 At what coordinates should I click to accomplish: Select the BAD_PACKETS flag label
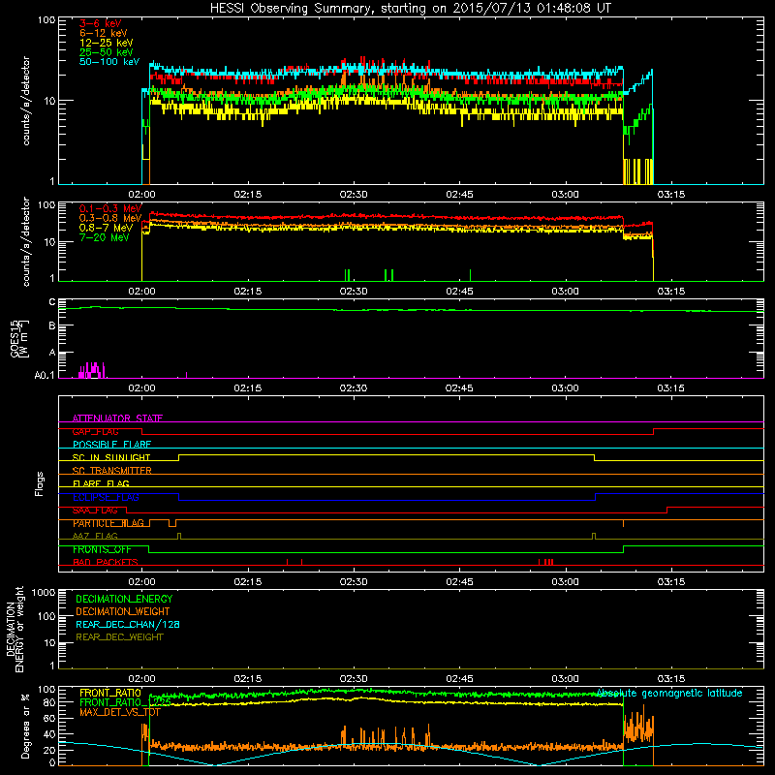tap(106, 562)
